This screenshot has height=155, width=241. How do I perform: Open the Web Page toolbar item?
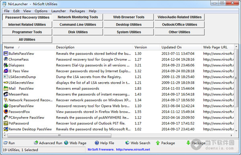pyautogui.click(x=75, y=143)
